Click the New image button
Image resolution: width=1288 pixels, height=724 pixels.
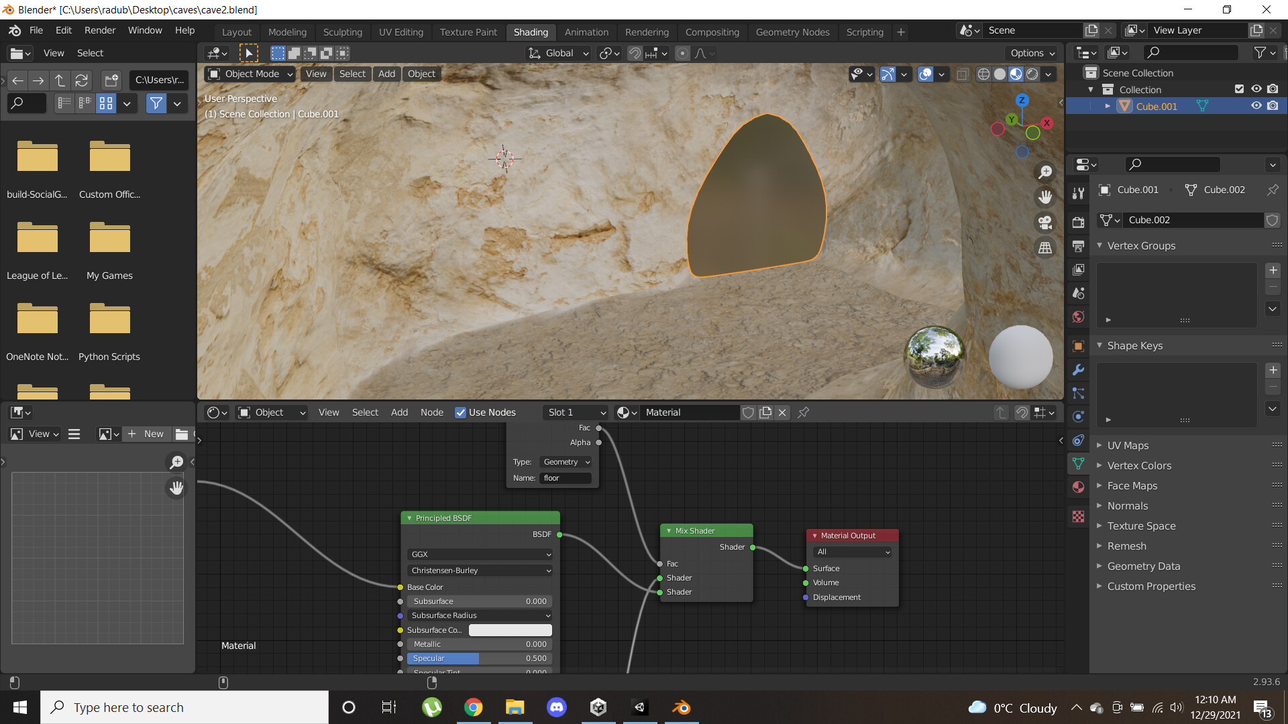(146, 434)
